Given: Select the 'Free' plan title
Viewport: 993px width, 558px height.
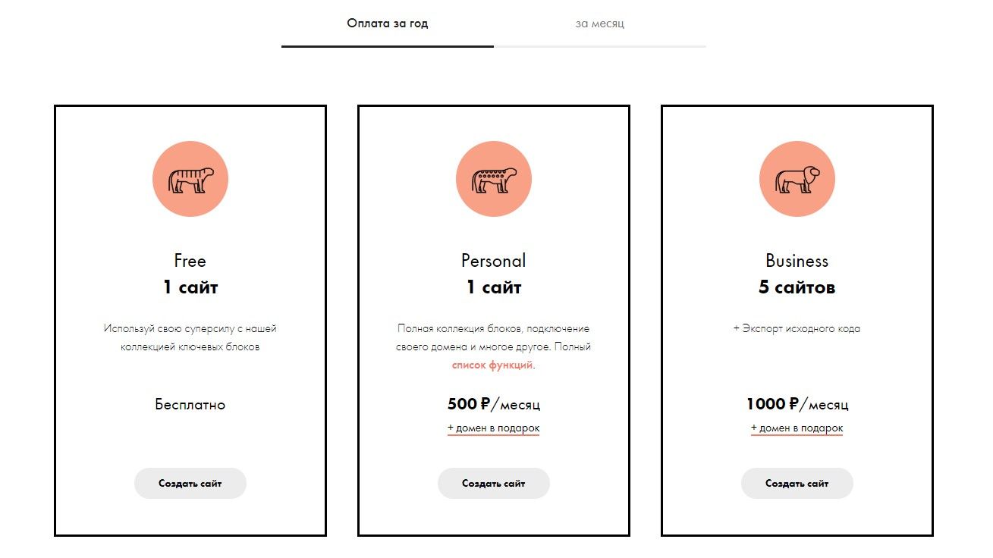Looking at the screenshot, I should pyautogui.click(x=190, y=261).
